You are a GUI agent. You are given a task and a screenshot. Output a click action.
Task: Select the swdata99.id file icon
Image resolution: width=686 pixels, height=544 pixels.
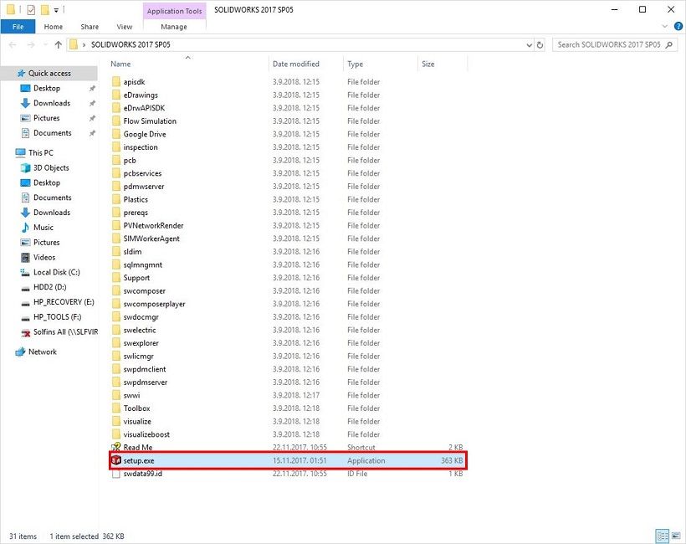(116, 474)
